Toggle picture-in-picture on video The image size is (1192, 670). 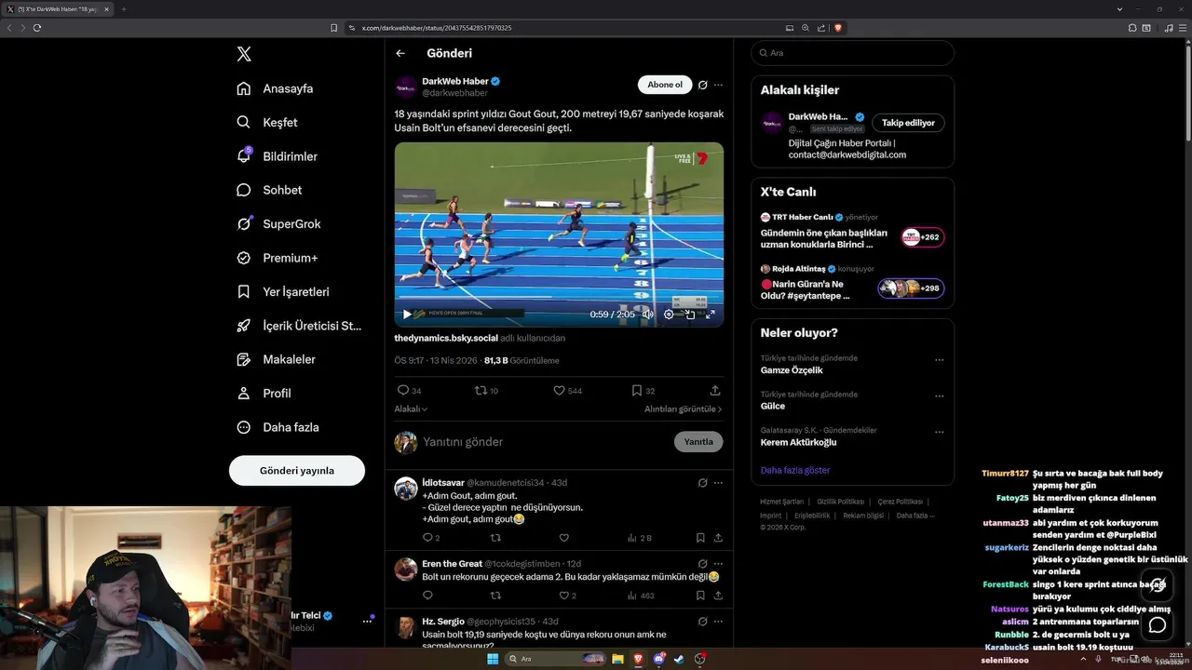click(x=690, y=315)
